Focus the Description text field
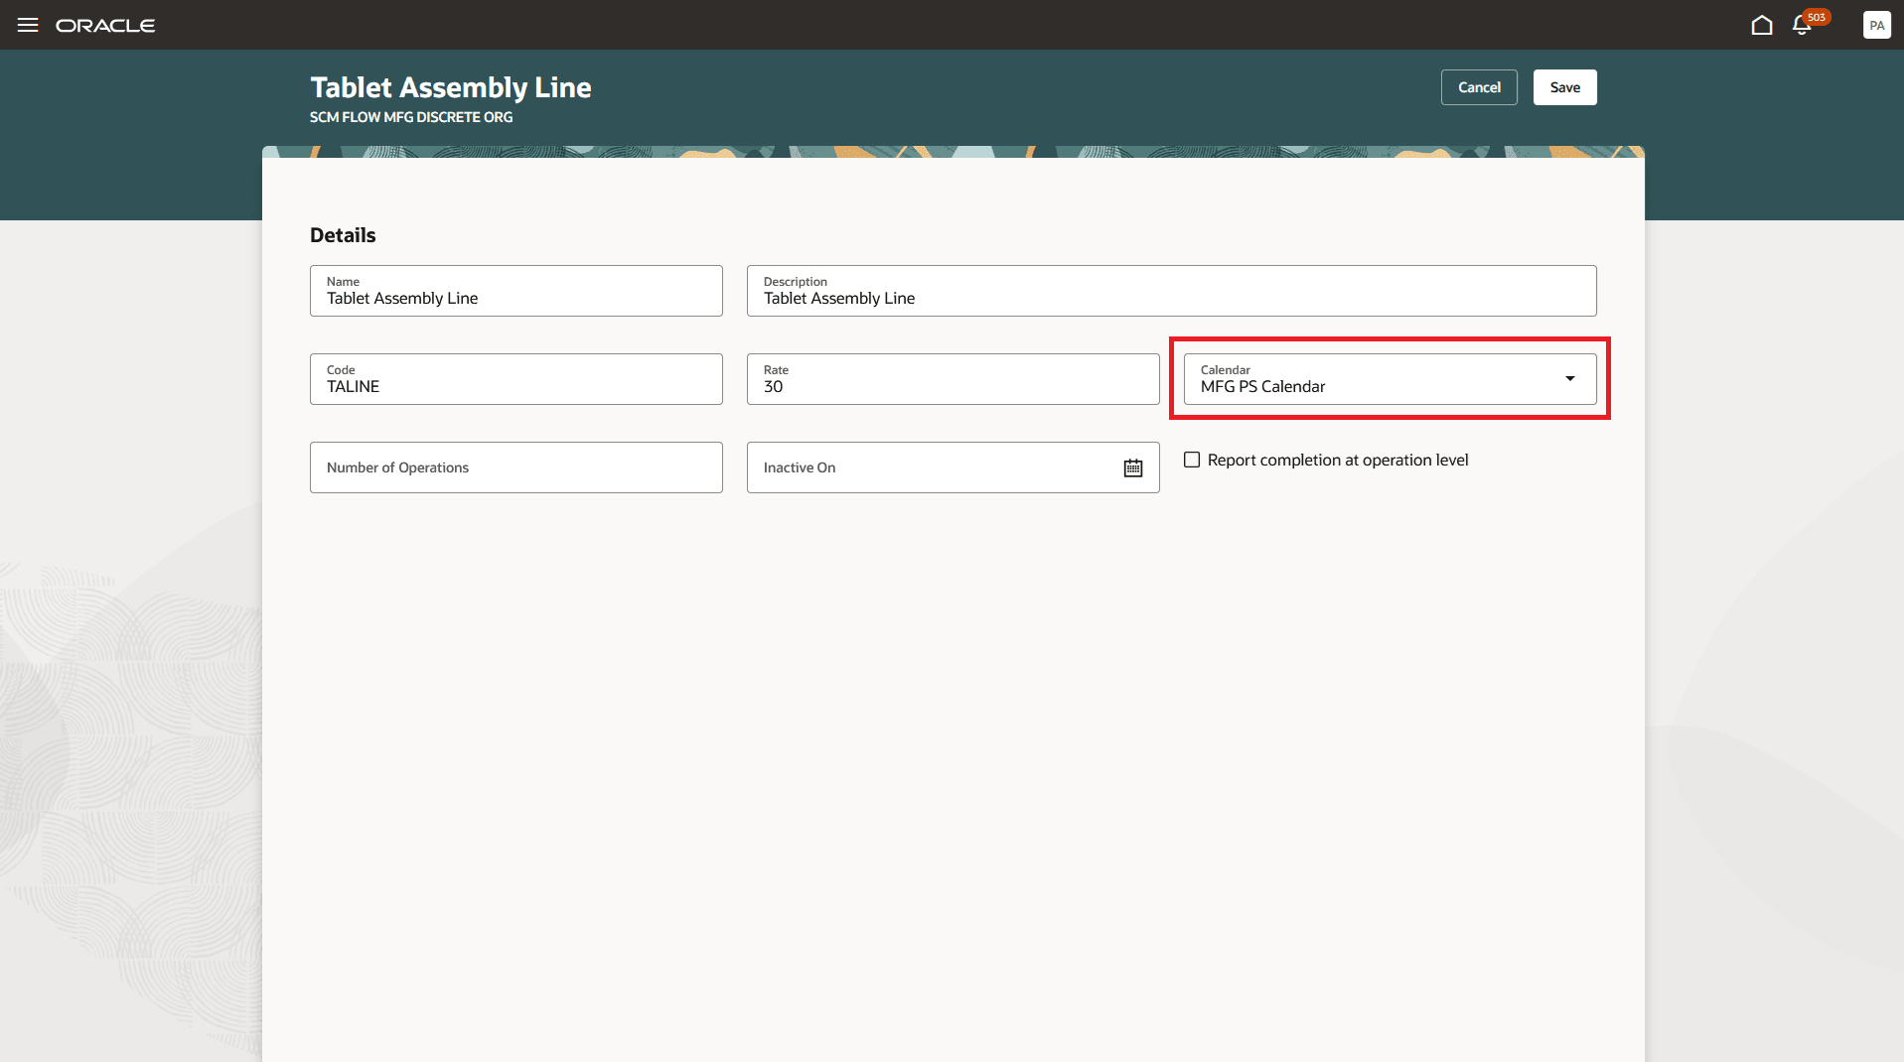The image size is (1904, 1062). pos(1170,298)
